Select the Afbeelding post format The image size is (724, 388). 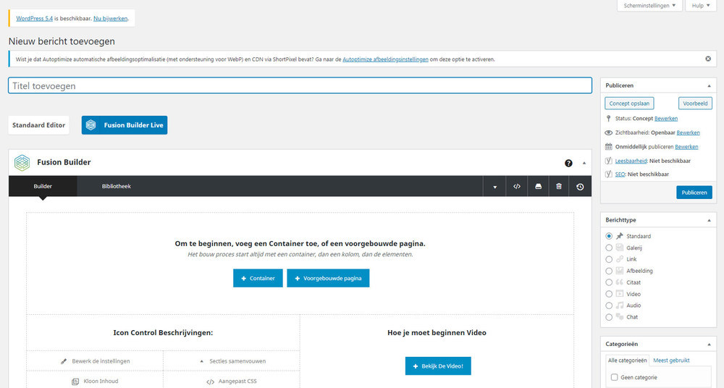tap(609, 271)
